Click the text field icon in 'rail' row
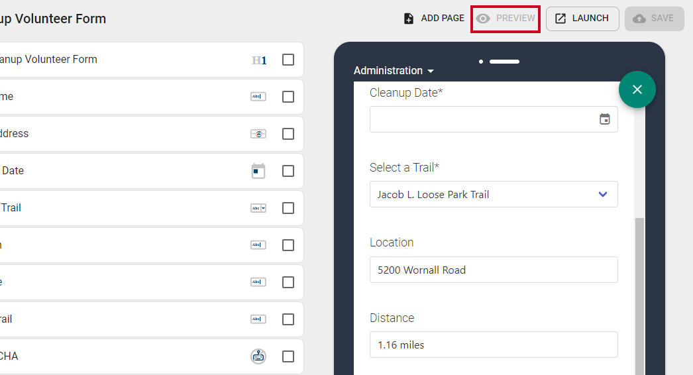Image resolution: width=693 pixels, height=375 pixels. 258,319
